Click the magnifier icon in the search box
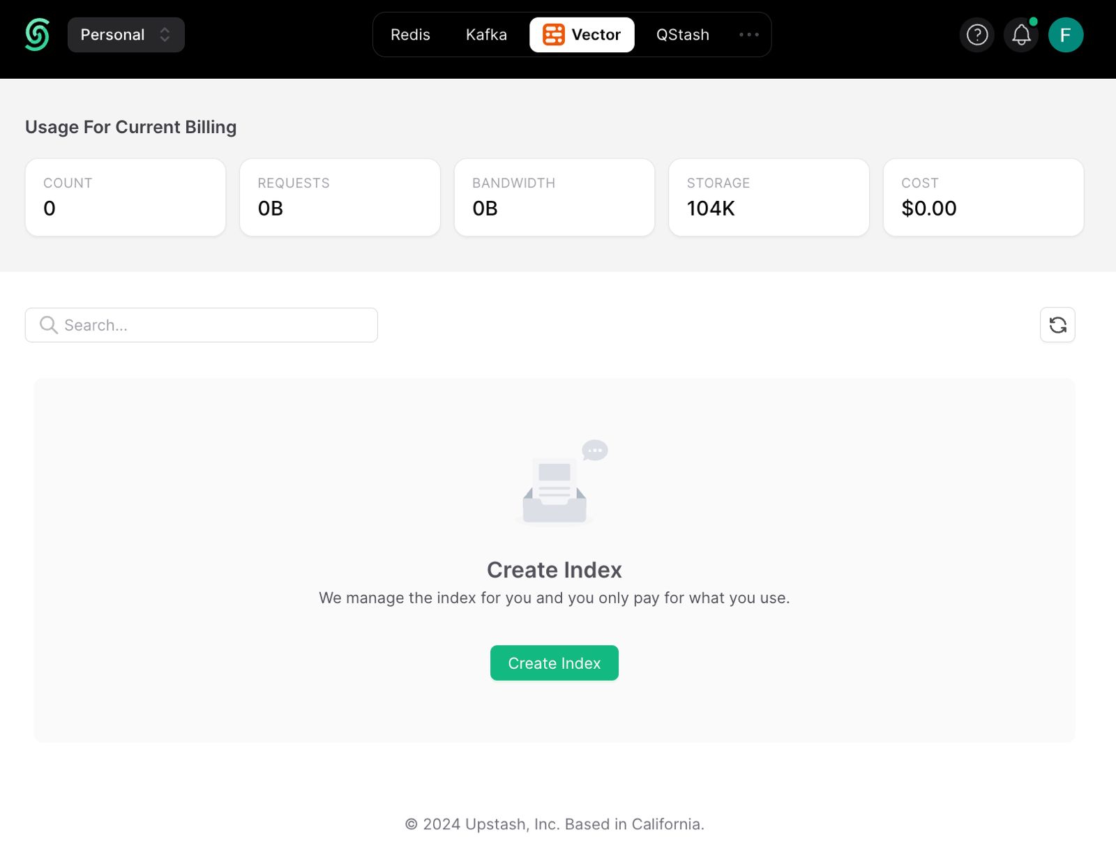 pos(48,325)
